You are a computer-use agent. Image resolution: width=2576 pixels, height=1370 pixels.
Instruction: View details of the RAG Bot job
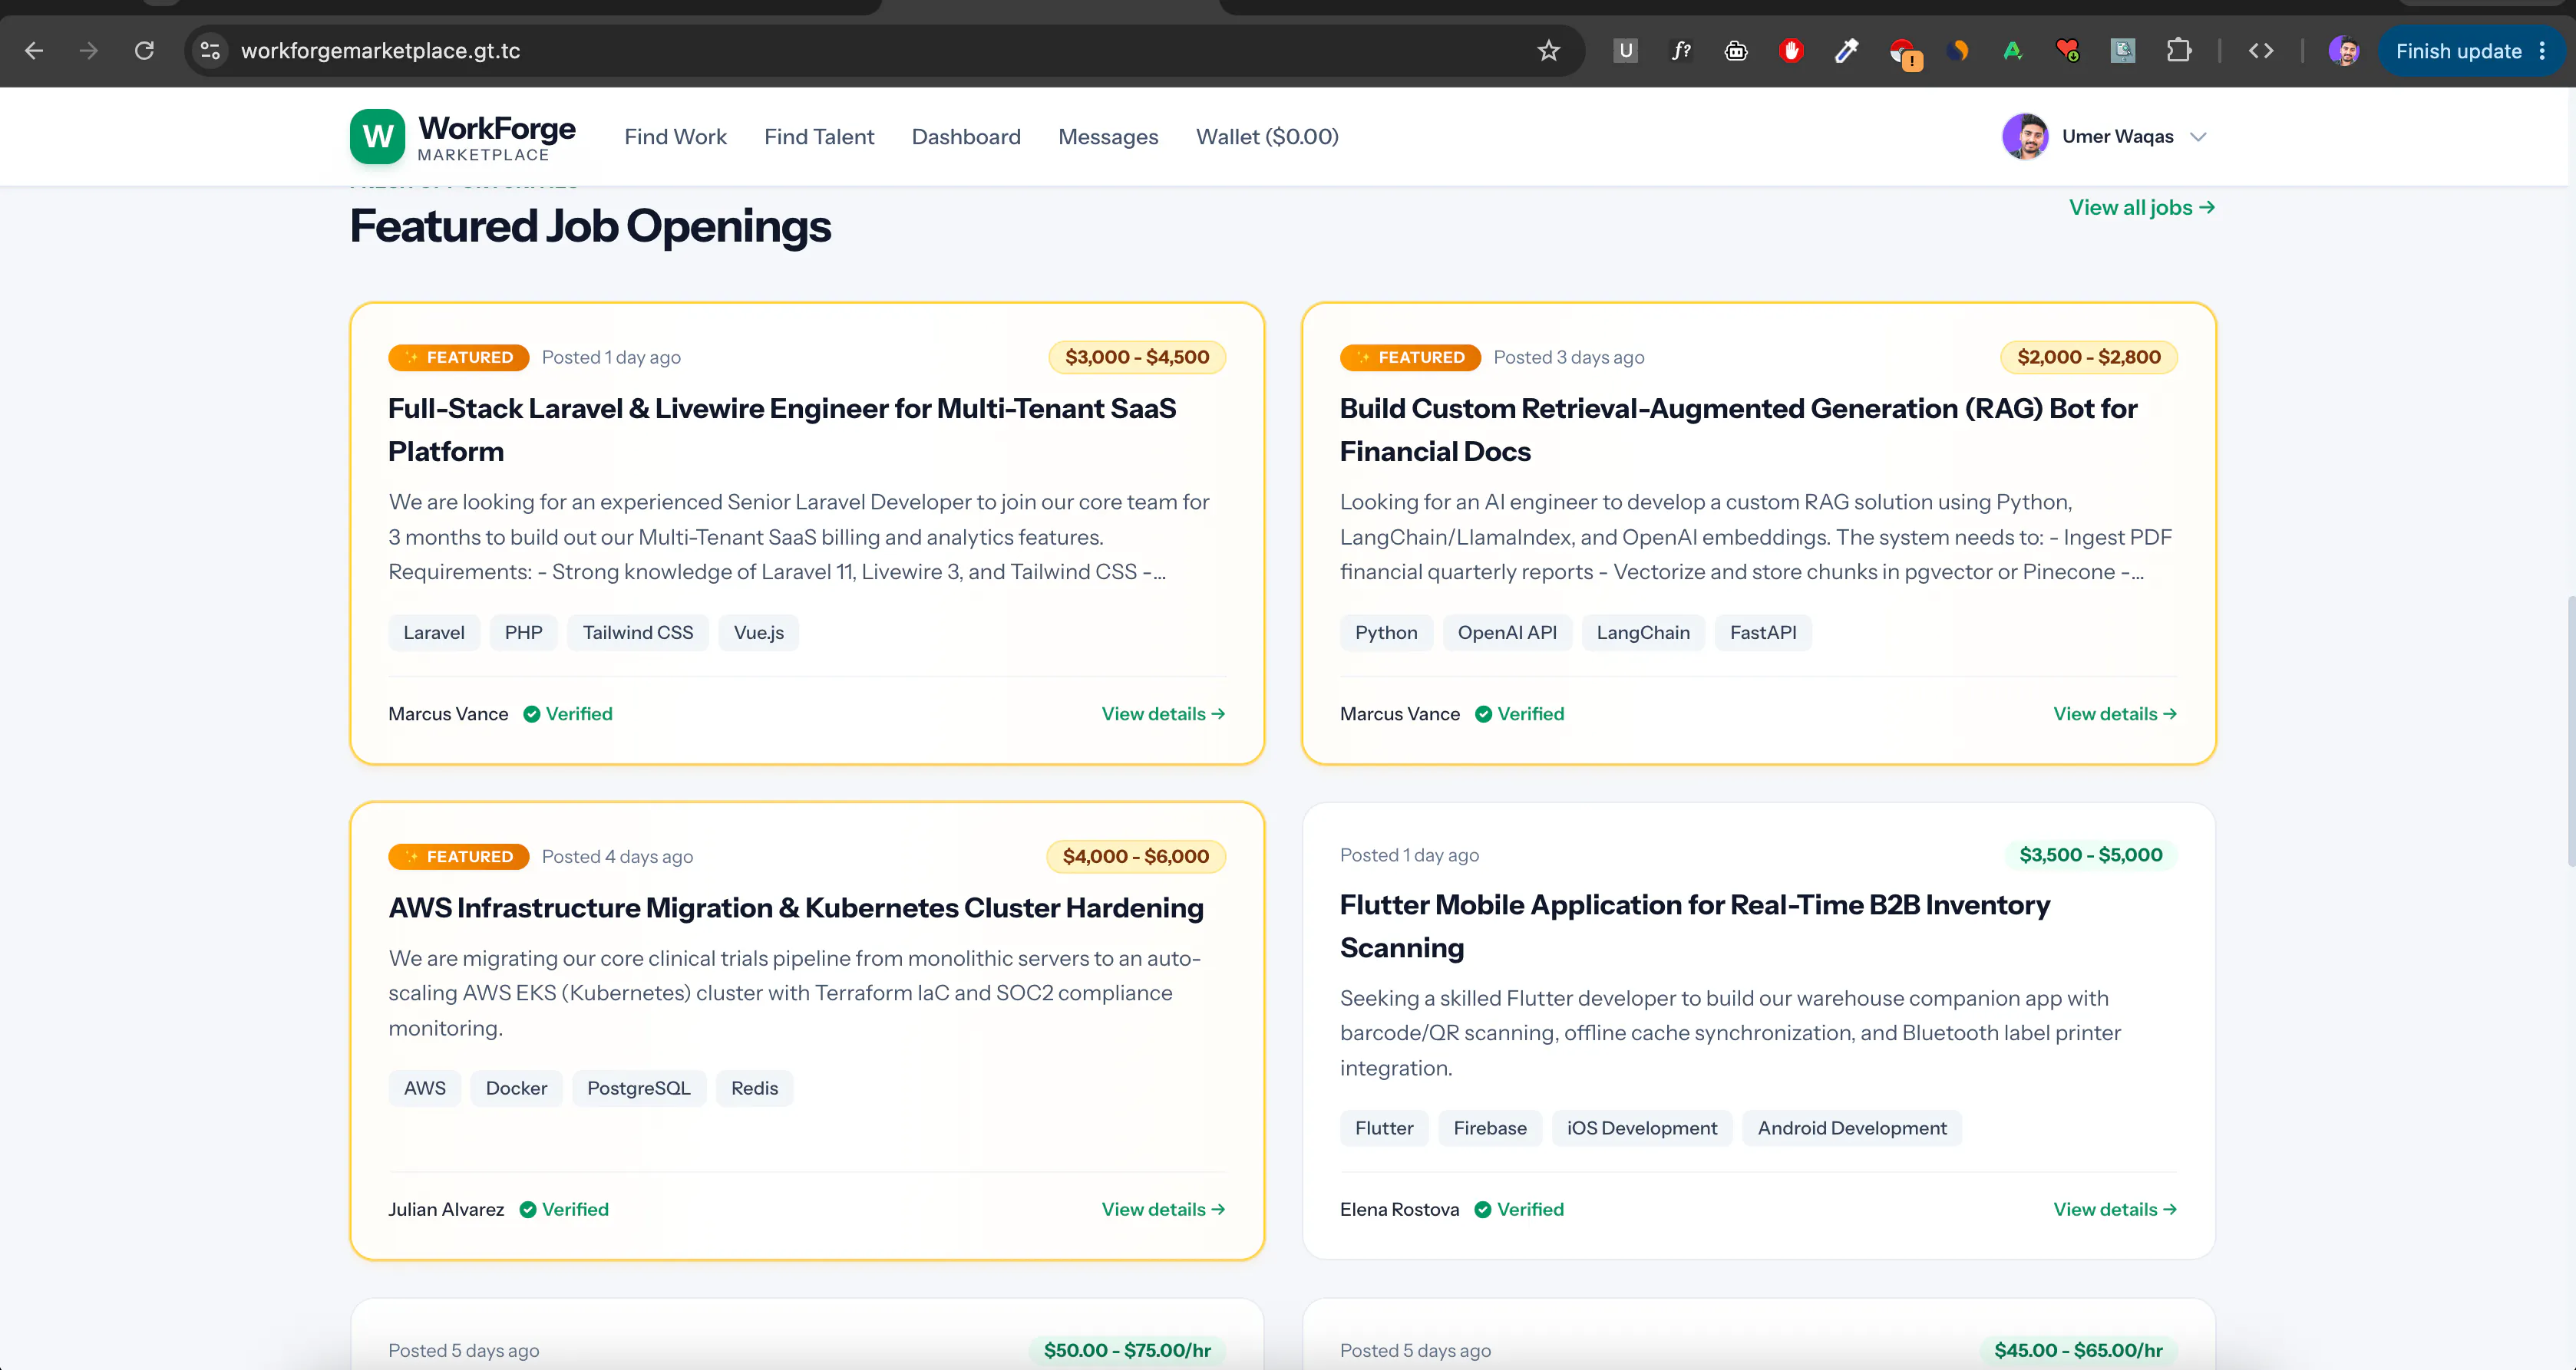[2115, 713]
